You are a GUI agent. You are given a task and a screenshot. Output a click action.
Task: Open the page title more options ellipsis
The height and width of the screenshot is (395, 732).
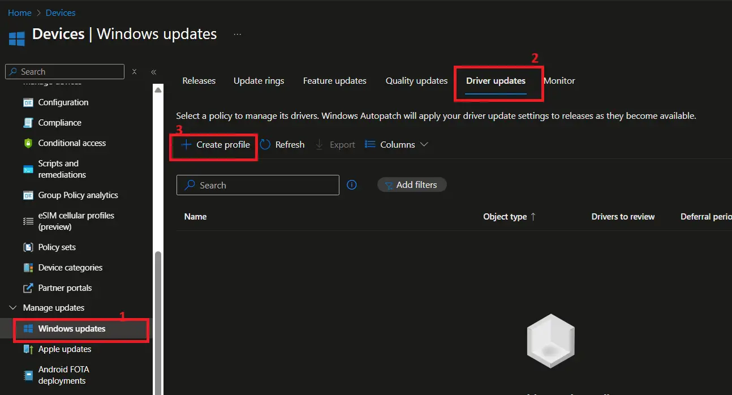(238, 34)
